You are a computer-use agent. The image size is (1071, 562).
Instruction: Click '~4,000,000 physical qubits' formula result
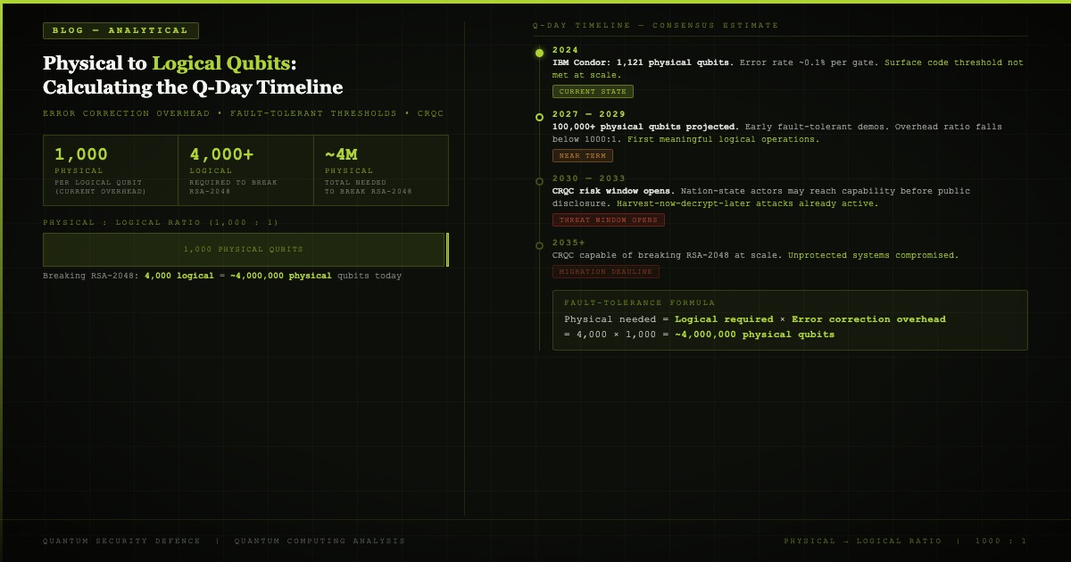(755, 335)
